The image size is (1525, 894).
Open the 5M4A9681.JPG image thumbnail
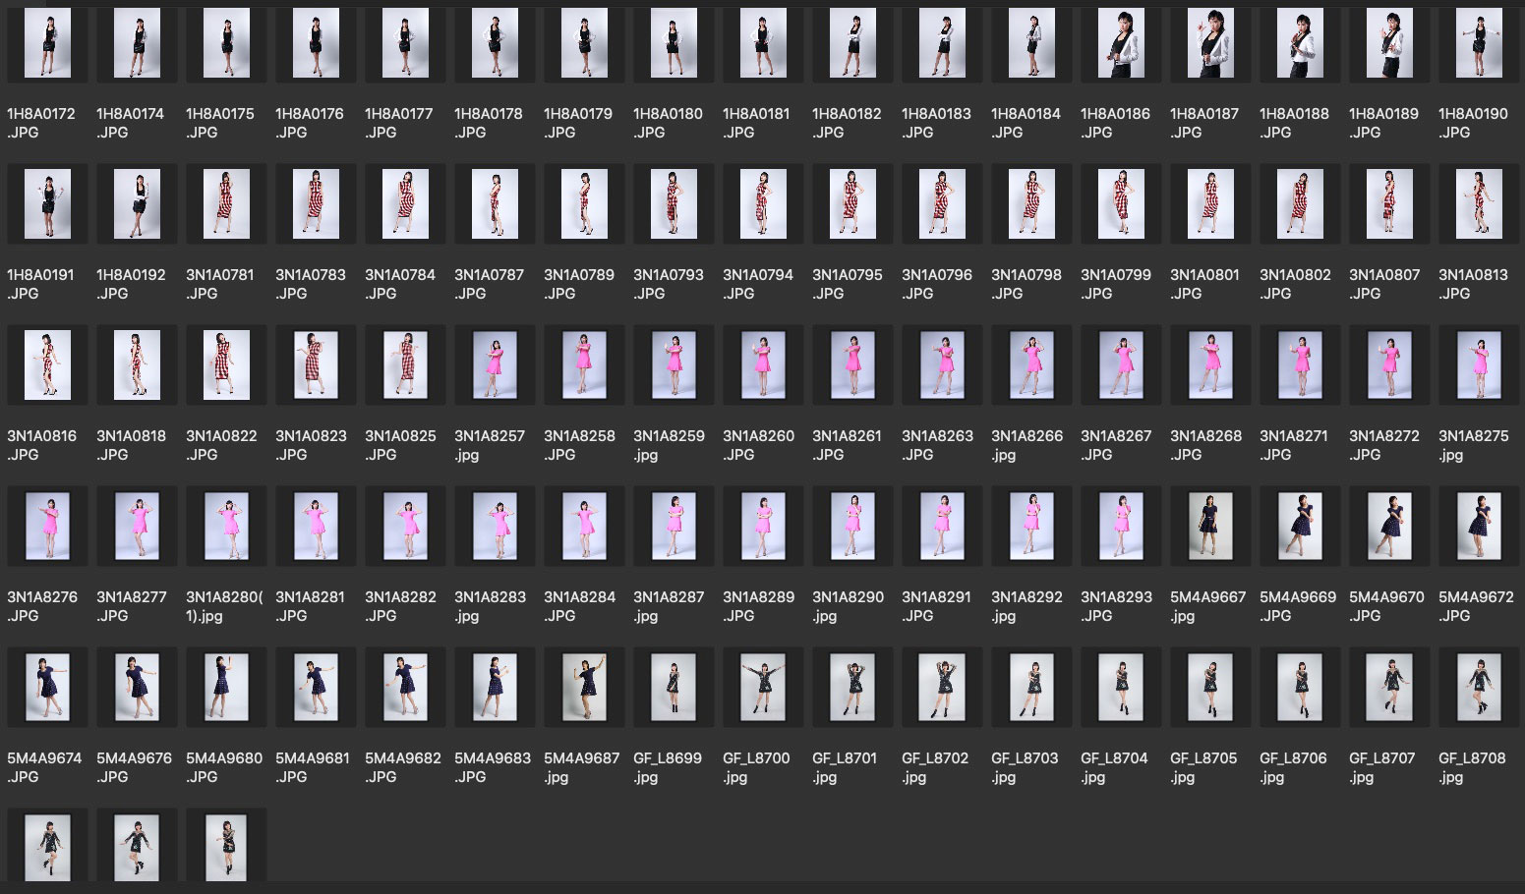[x=316, y=688]
